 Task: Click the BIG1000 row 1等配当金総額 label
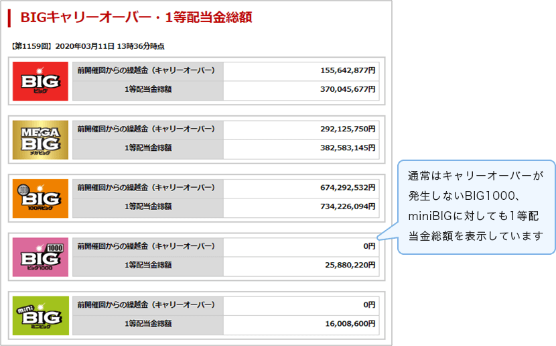point(148,266)
